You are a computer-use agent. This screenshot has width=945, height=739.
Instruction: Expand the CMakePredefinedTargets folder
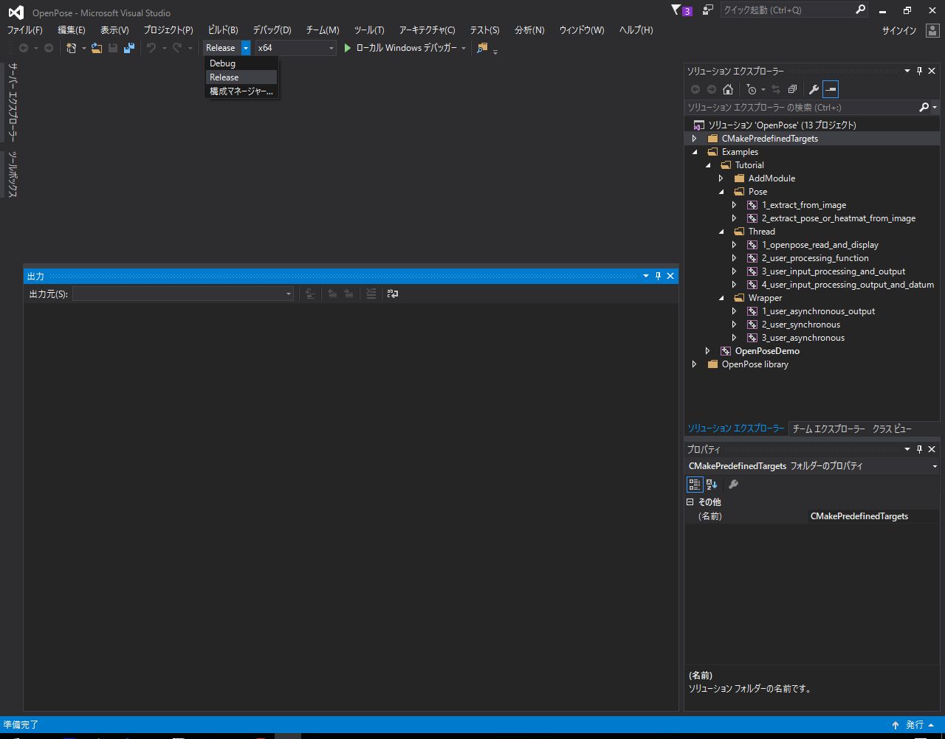[x=694, y=139]
